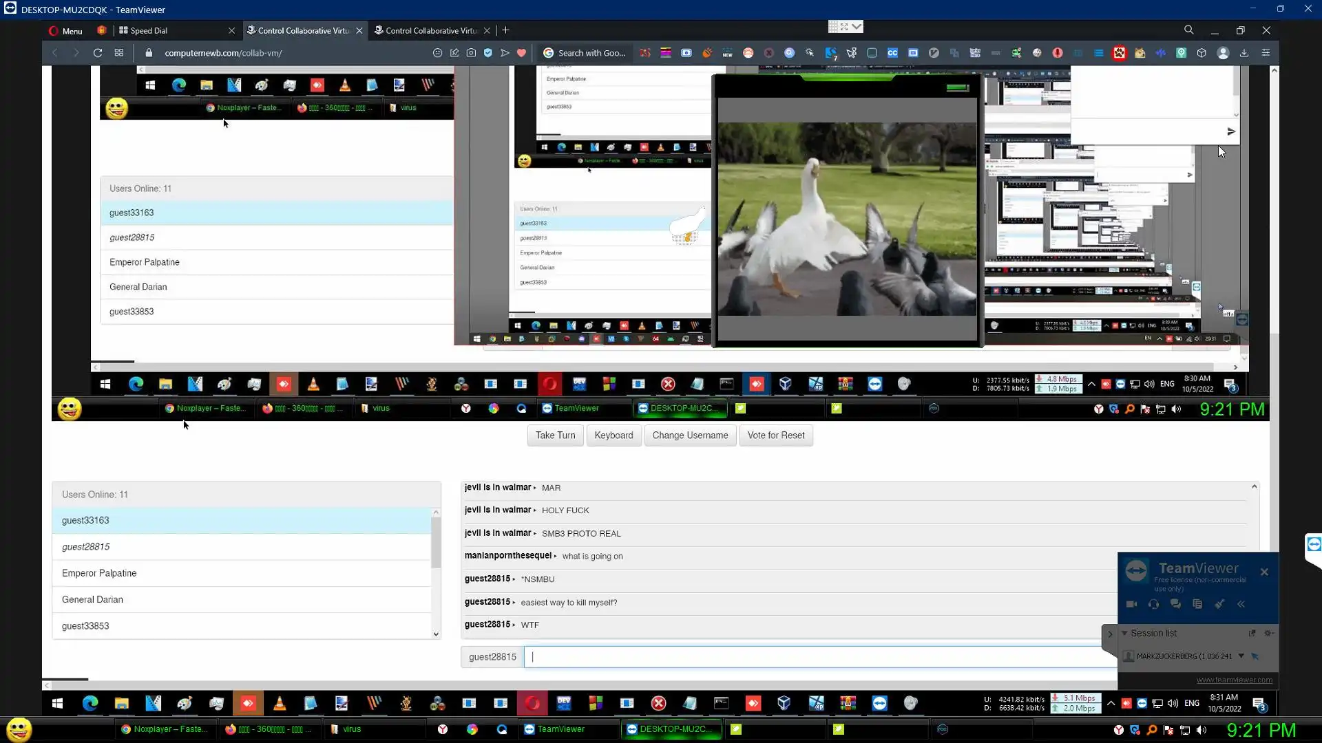The width and height of the screenshot is (1322, 743).
Task: Reload the page with refresh icon
Action: [x=98, y=53]
